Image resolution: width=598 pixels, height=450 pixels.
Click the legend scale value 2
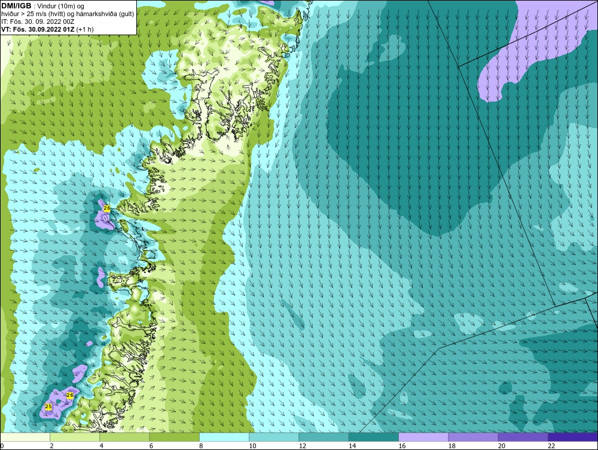click(x=51, y=446)
